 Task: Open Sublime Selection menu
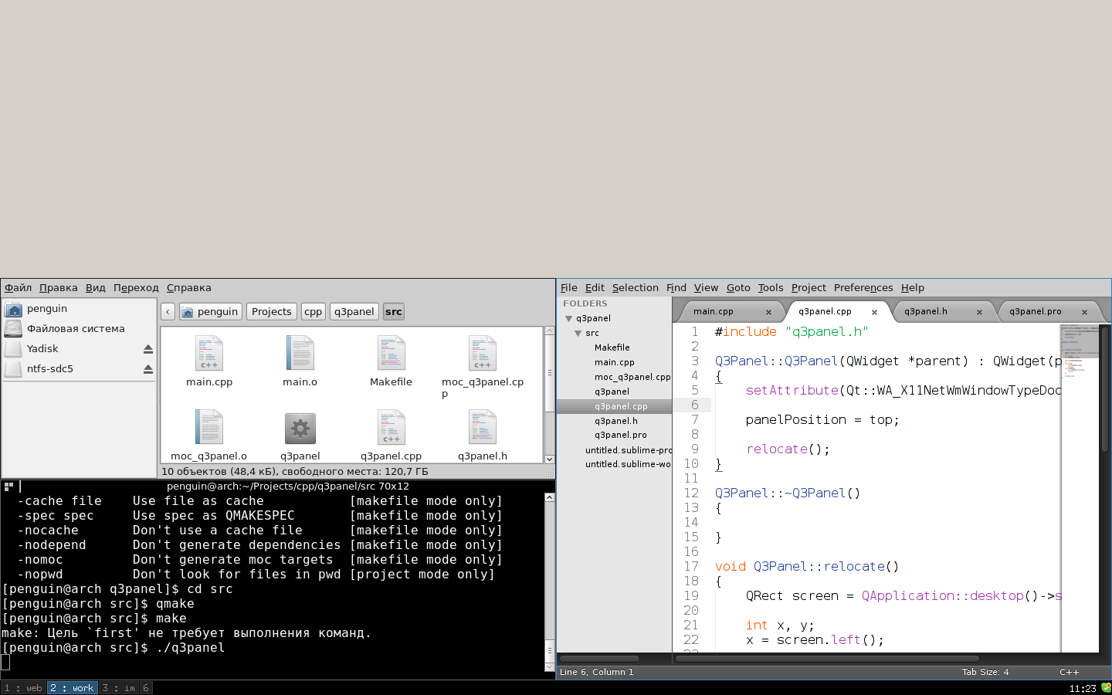[636, 288]
